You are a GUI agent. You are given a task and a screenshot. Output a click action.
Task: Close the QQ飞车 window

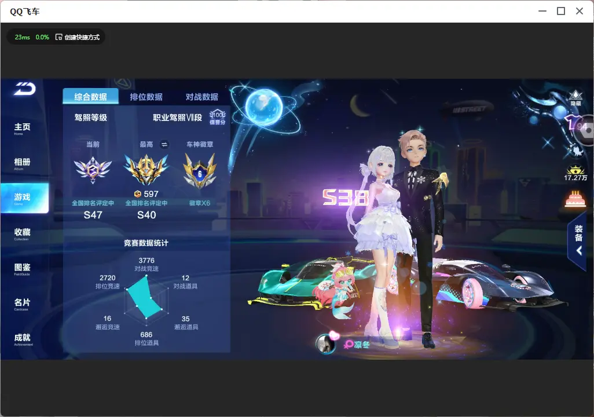pos(580,11)
